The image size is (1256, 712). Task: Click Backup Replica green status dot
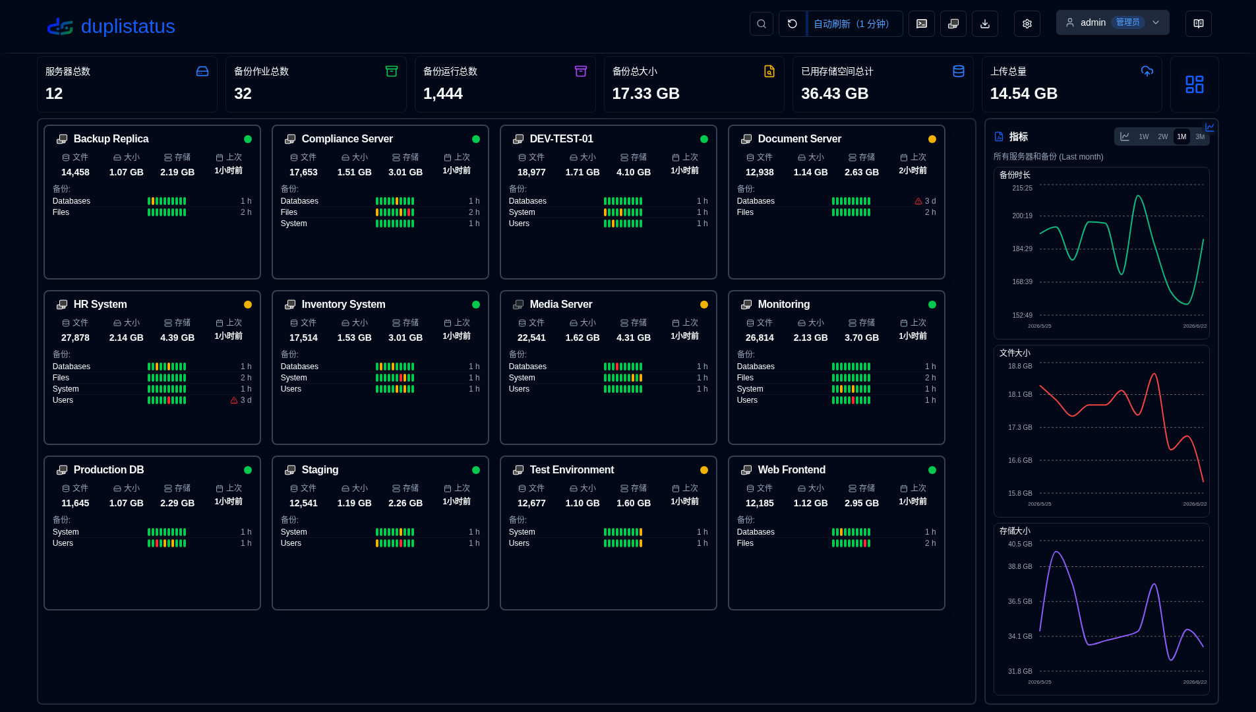coord(247,139)
